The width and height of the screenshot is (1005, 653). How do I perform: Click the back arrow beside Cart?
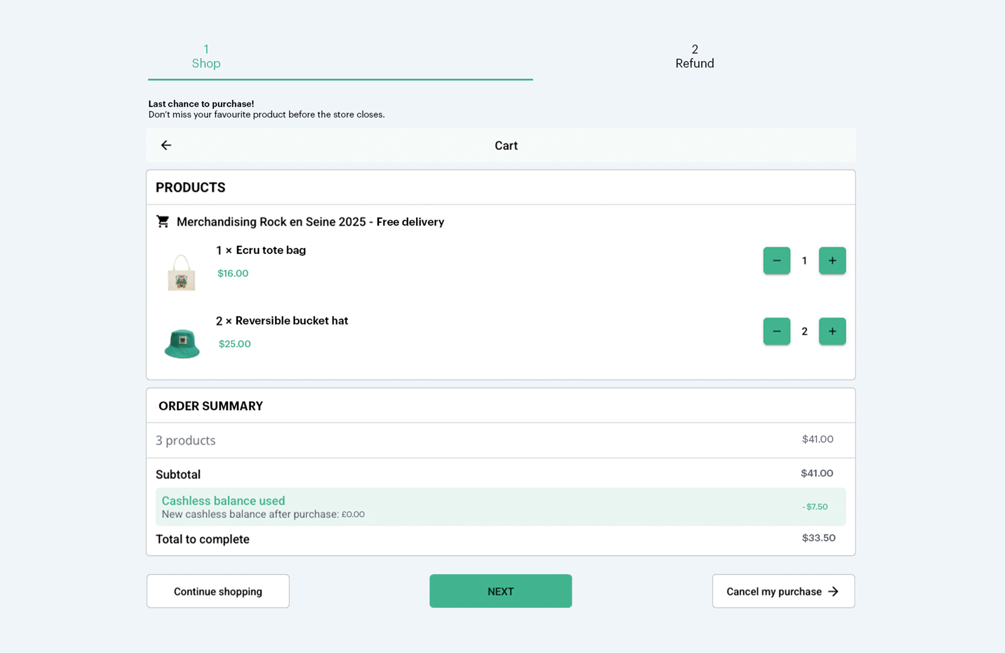tap(166, 145)
